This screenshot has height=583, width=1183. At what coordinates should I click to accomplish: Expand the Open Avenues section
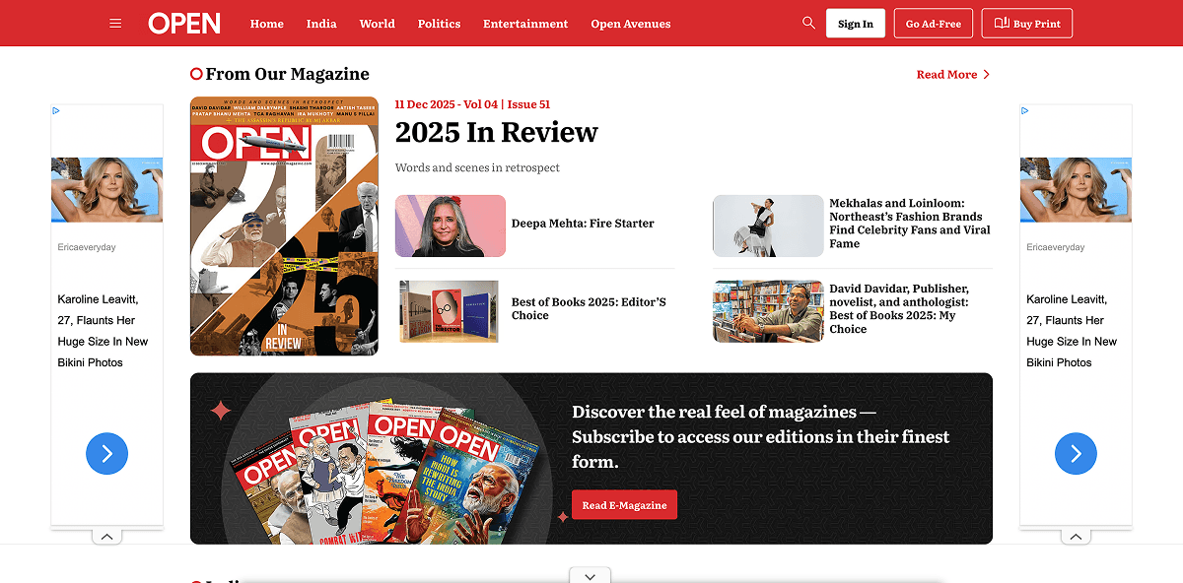click(631, 23)
